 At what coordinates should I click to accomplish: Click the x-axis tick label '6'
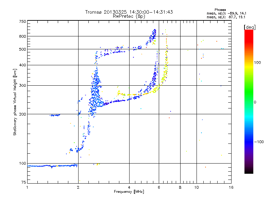[159, 187]
